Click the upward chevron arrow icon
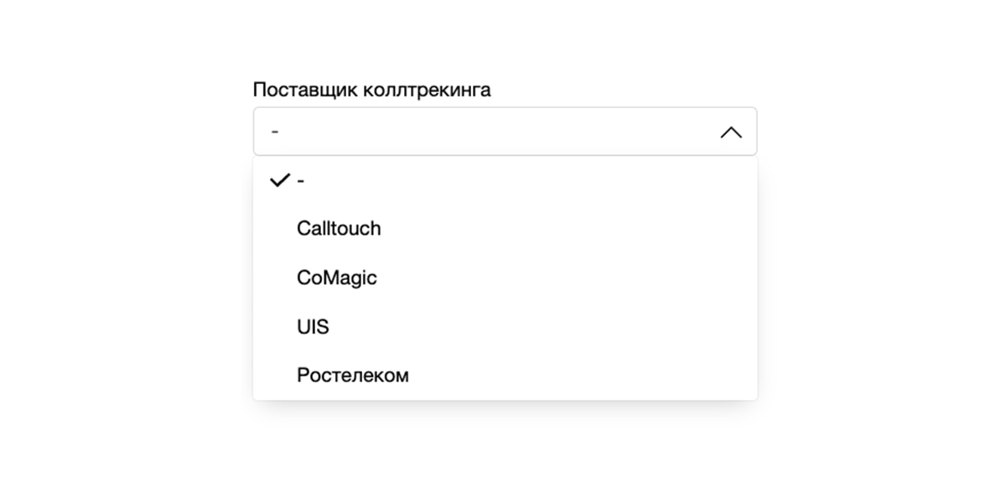 [731, 132]
